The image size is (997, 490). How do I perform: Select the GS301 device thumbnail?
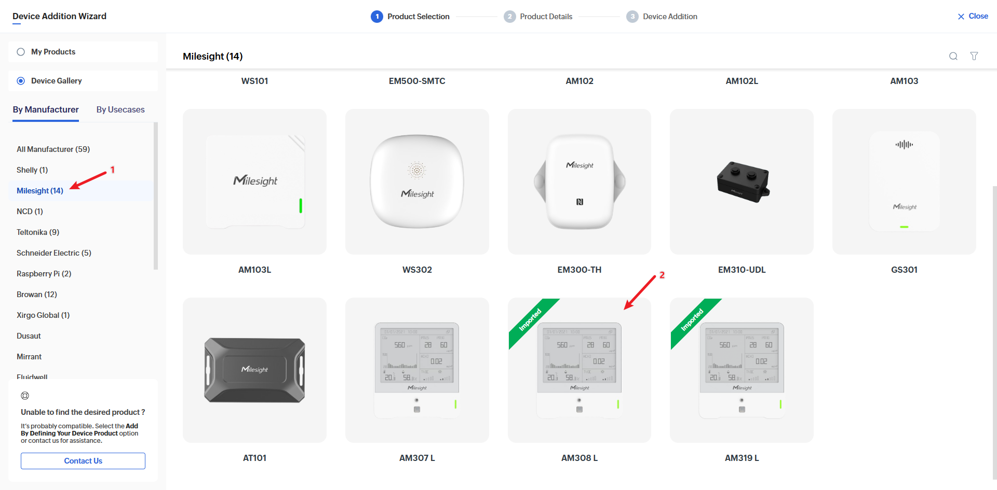tap(904, 181)
